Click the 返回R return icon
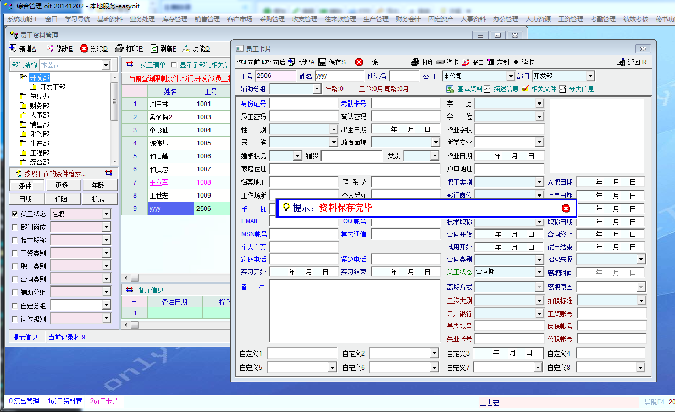Viewport: 675px width, 412px height. point(622,62)
